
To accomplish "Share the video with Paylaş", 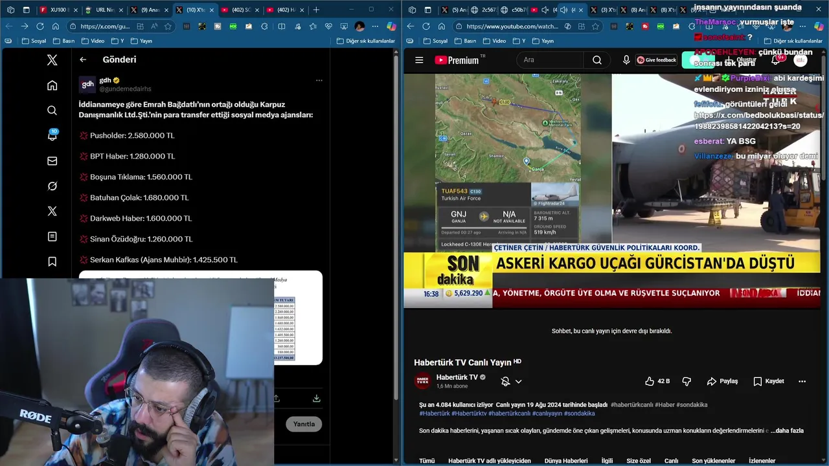I will [x=723, y=381].
